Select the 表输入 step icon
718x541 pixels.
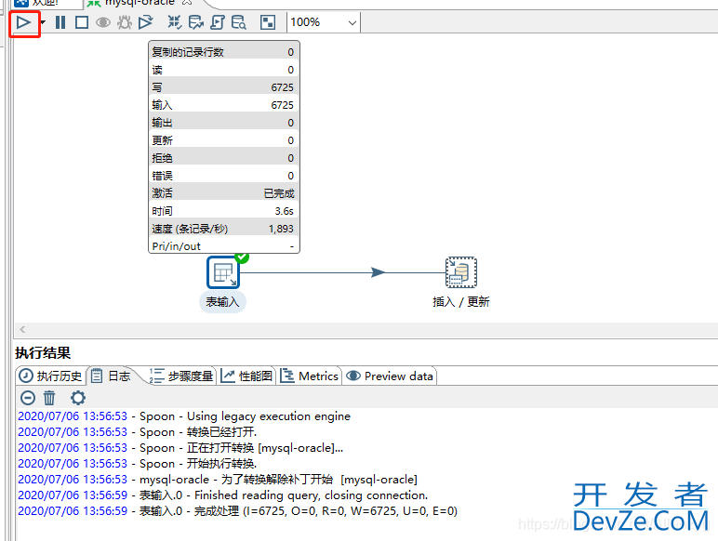[x=223, y=272]
